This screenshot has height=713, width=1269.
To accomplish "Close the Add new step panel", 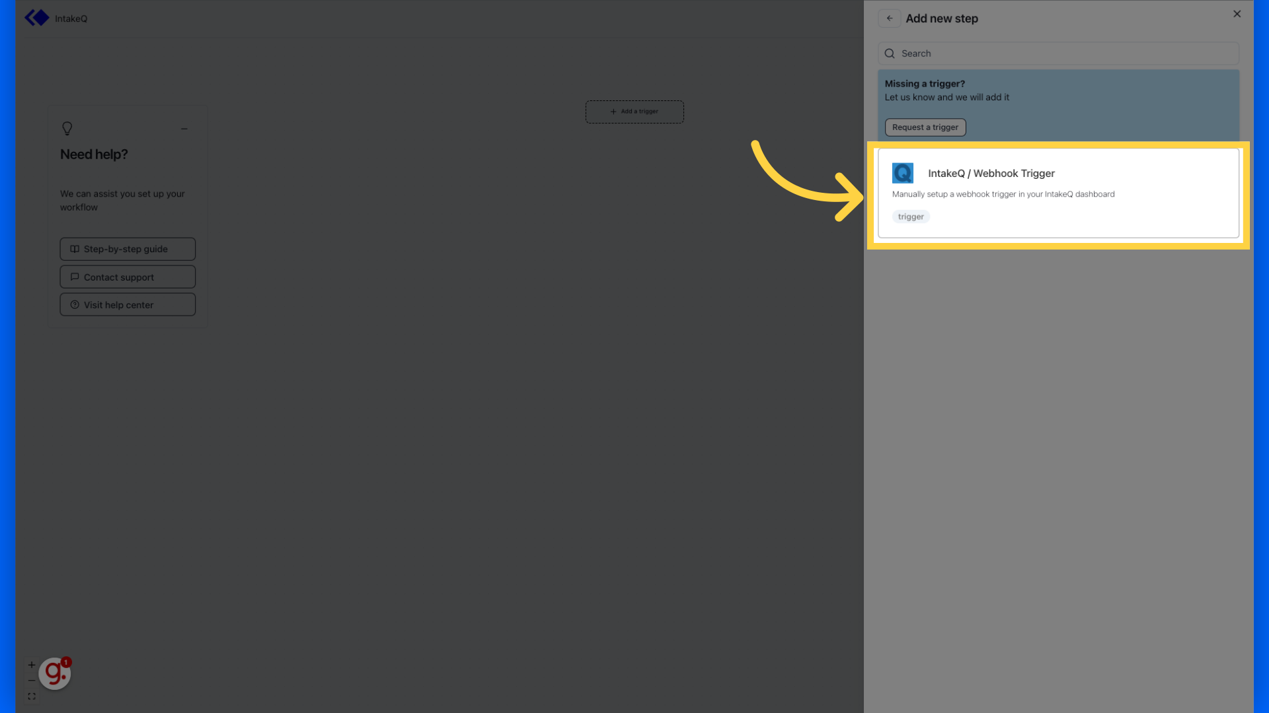I will click(1237, 13).
